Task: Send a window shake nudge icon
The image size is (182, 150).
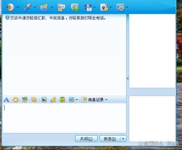Action: coord(34,100)
